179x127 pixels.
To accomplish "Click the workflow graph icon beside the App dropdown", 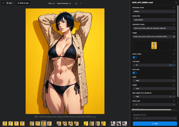I will 3,3.
